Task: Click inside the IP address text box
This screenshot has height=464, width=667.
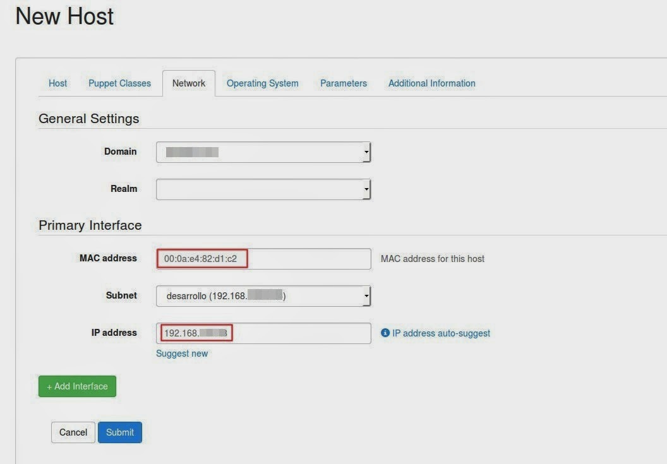Action: (297, 333)
